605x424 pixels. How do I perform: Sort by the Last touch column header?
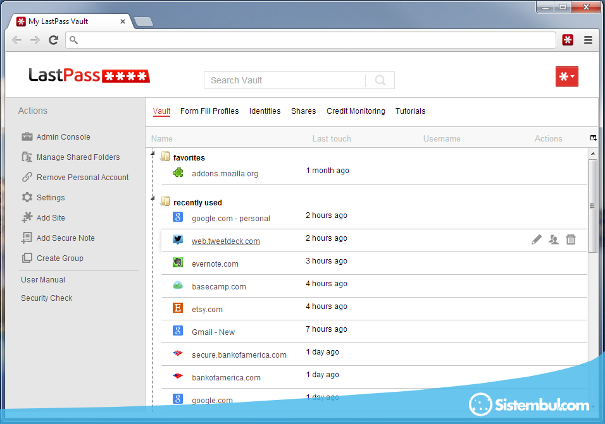tap(332, 138)
